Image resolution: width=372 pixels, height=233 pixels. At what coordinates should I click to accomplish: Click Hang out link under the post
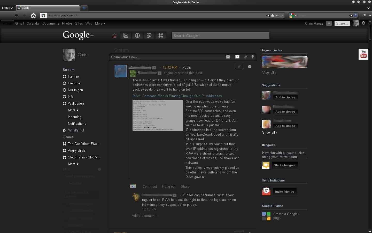[x=169, y=186]
